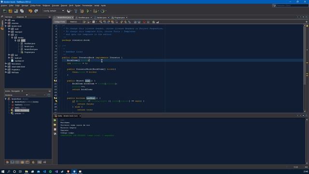Click the Clean and Build Project icon

pos(82,11)
